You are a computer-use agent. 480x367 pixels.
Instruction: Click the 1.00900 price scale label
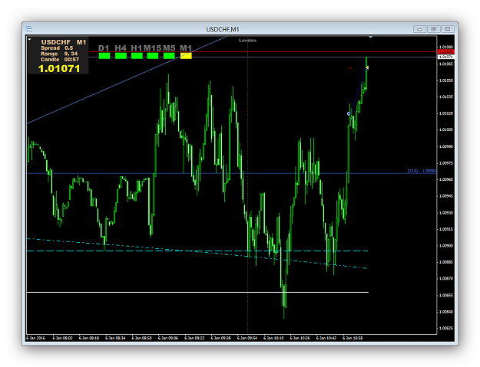click(445, 245)
